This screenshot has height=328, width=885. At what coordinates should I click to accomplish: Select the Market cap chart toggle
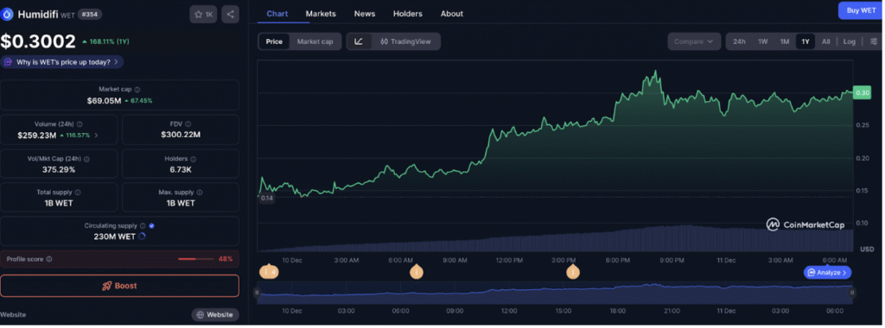[315, 41]
